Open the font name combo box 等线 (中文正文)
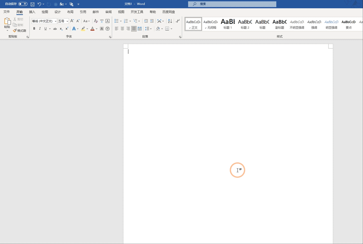Viewport: 363px width, 244px height. (44, 21)
